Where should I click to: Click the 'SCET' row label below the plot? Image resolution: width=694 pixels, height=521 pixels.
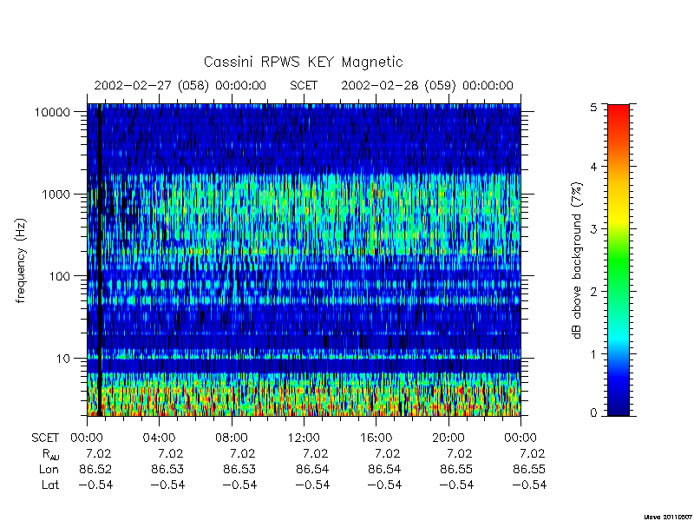45,439
